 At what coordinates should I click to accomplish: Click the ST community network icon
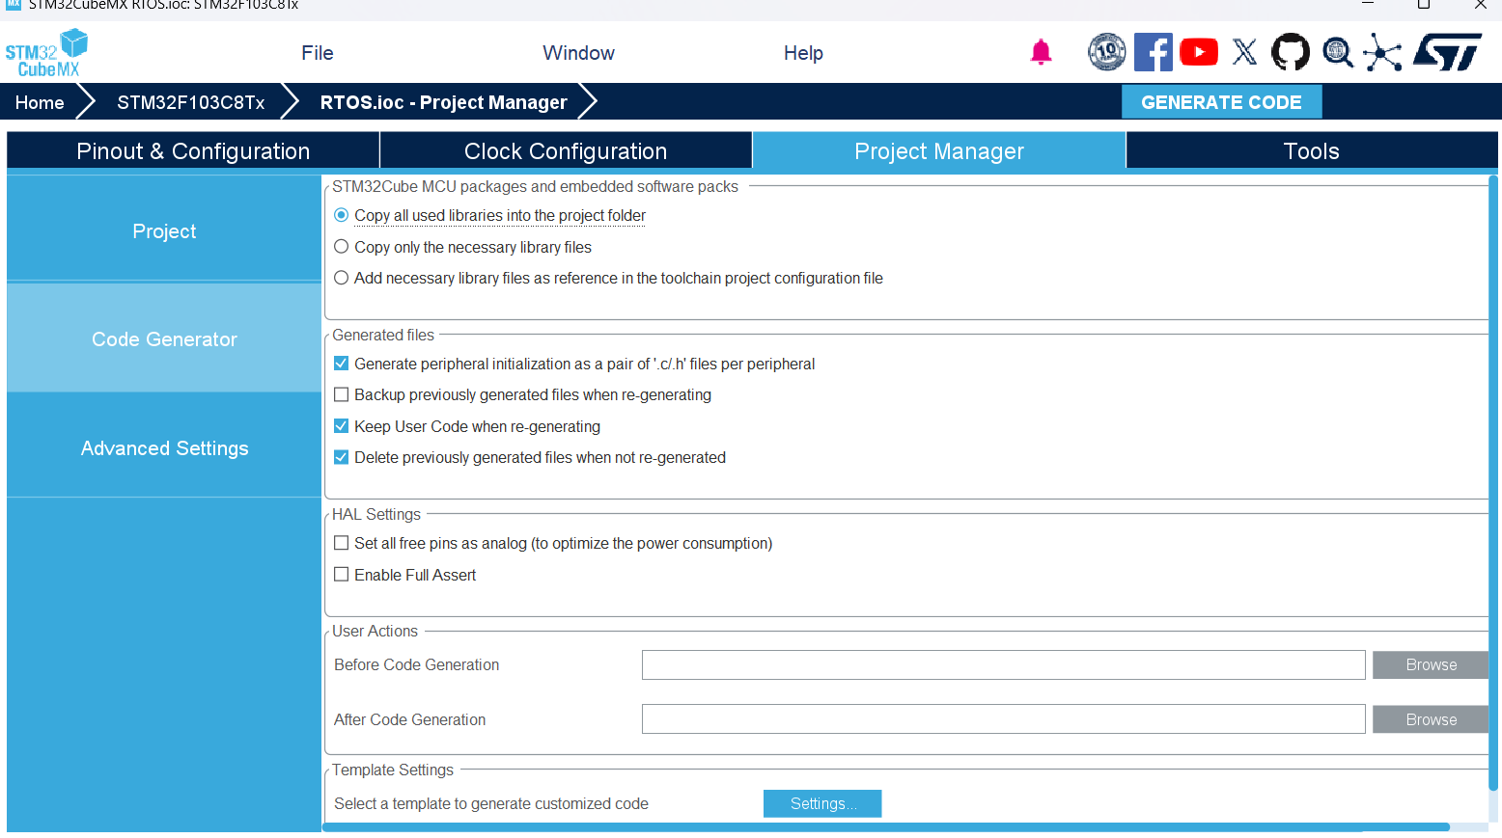(x=1382, y=52)
